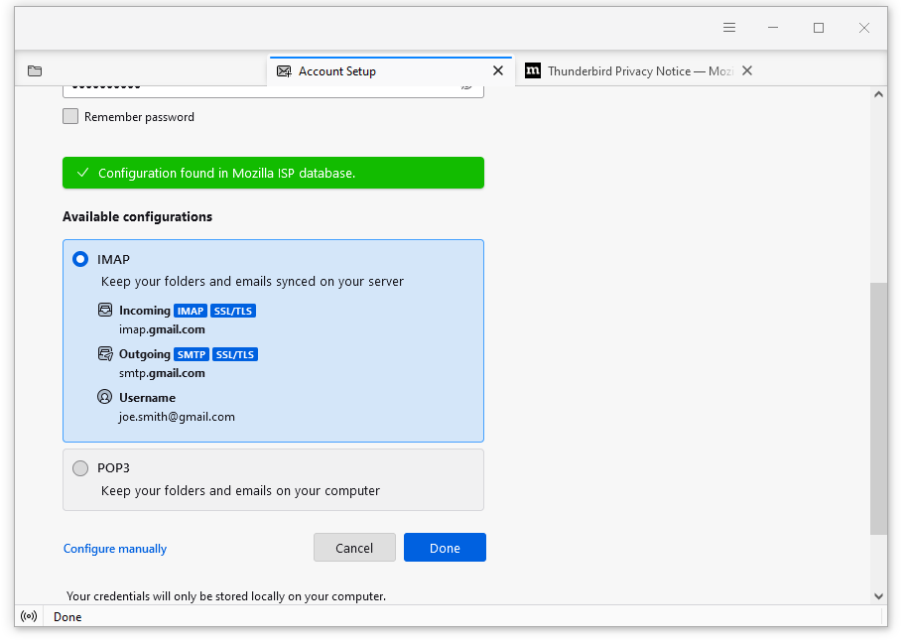Click the SSL/TLS badge next to Outgoing
Image resolution: width=909 pixels, height=644 pixels.
pos(235,353)
